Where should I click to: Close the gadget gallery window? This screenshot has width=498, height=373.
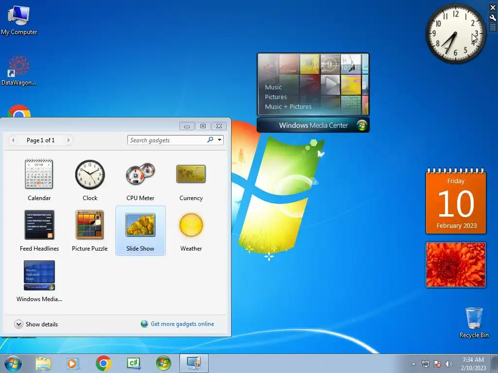coord(219,126)
